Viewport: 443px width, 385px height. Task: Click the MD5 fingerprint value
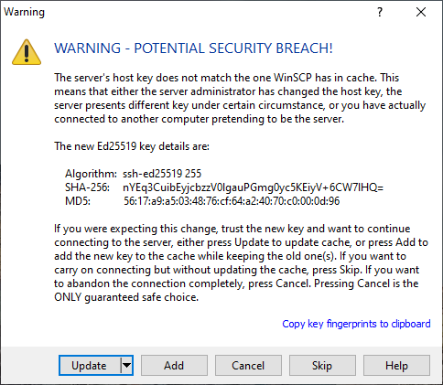pyautogui.click(x=232, y=201)
